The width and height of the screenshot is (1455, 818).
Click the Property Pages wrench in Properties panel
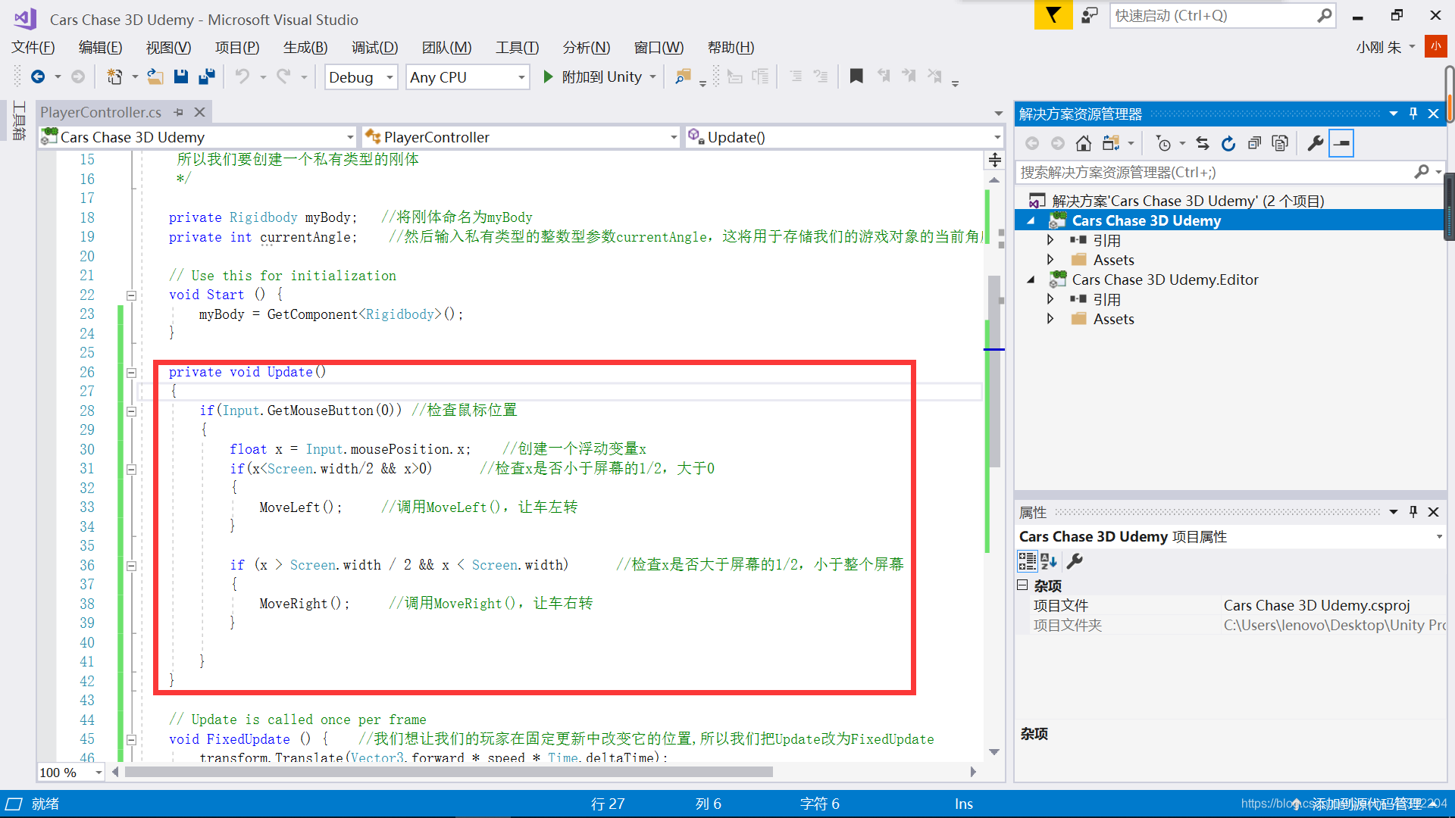(1075, 561)
